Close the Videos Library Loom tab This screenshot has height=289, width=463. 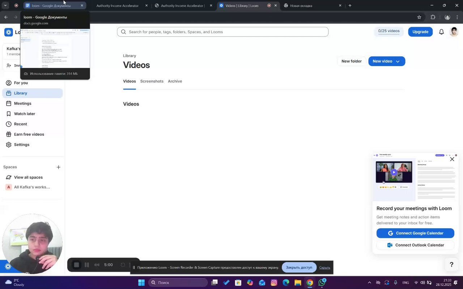click(x=276, y=5)
